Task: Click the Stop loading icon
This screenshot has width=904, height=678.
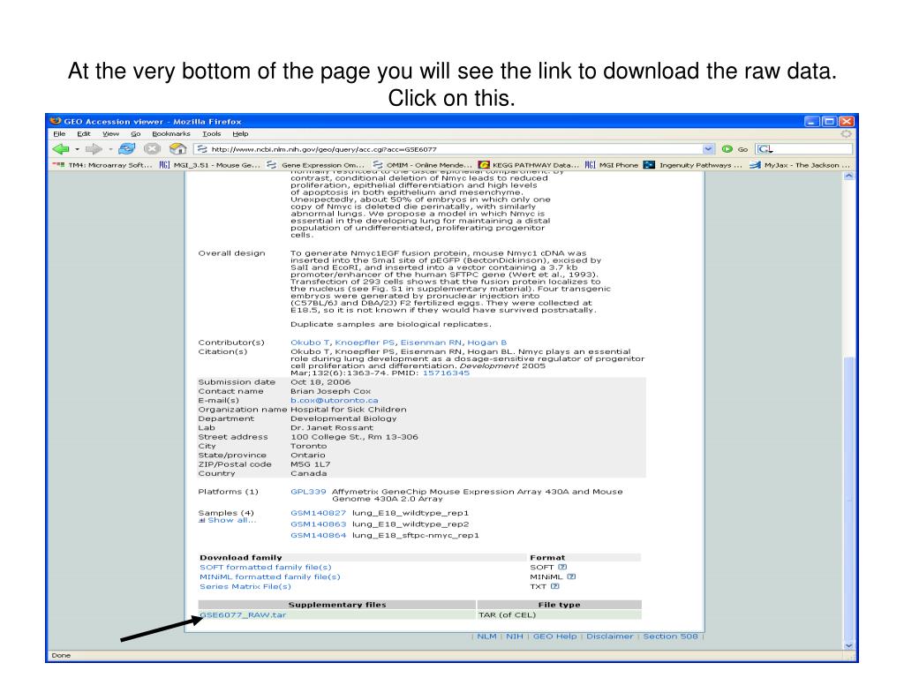Action: 152,149
